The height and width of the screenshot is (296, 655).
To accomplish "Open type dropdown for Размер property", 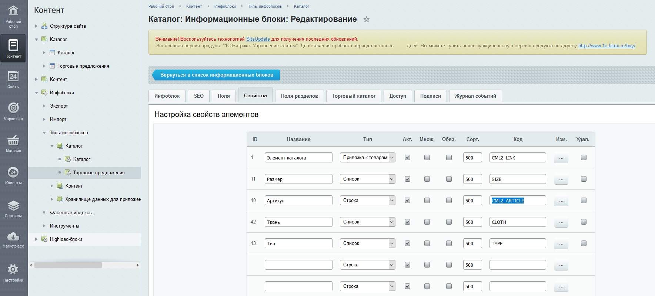I will click(367, 179).
